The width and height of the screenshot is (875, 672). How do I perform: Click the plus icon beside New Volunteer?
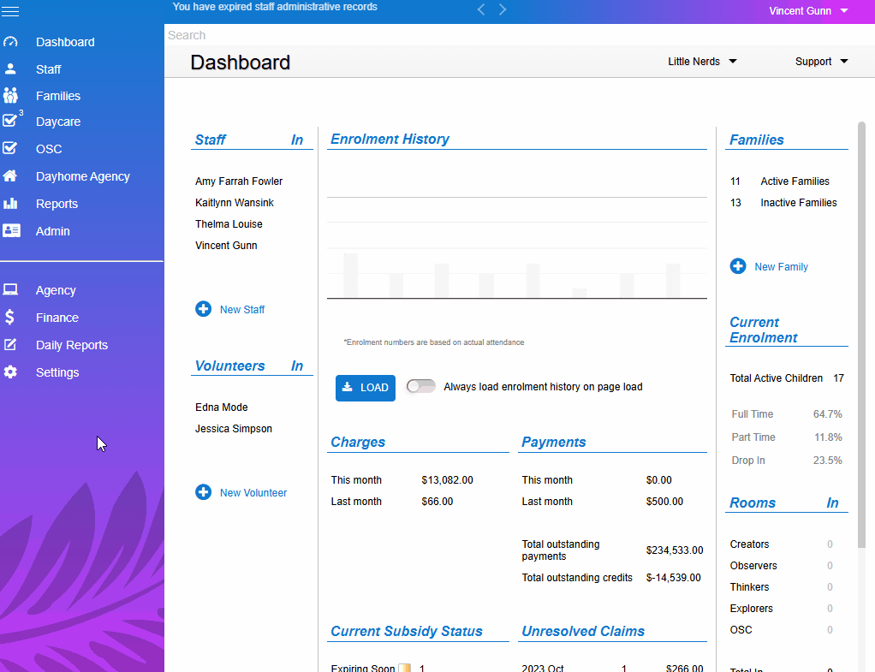coord(203,491)
